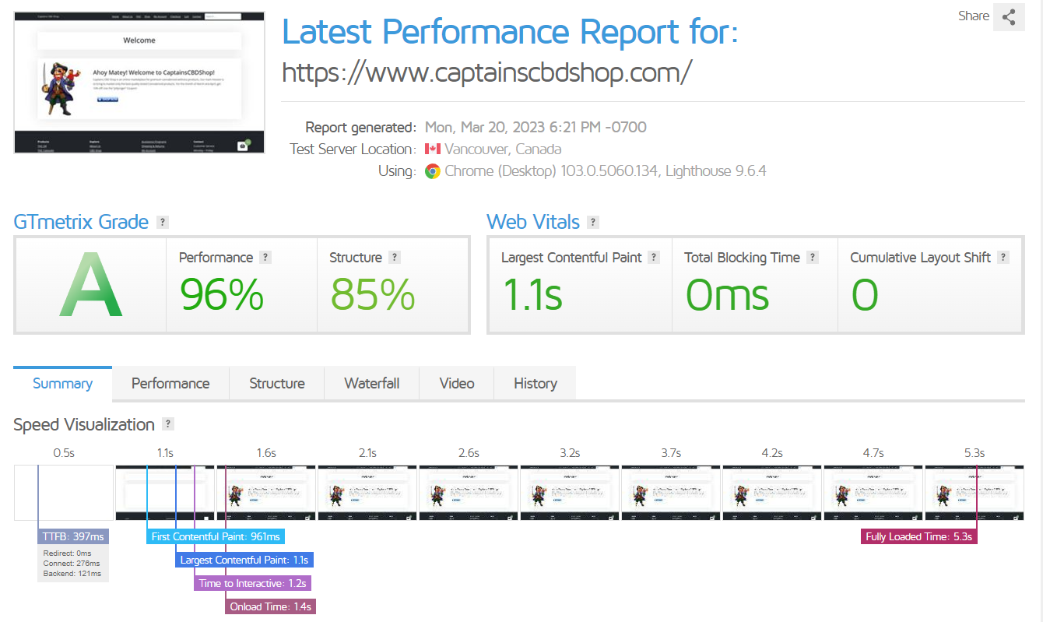
Task: Click the Latest Performance Report for heading
Action: (x=510, y=32)
